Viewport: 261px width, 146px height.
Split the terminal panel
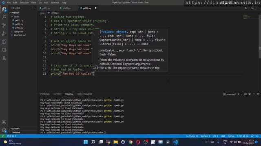tap(245, 94)
